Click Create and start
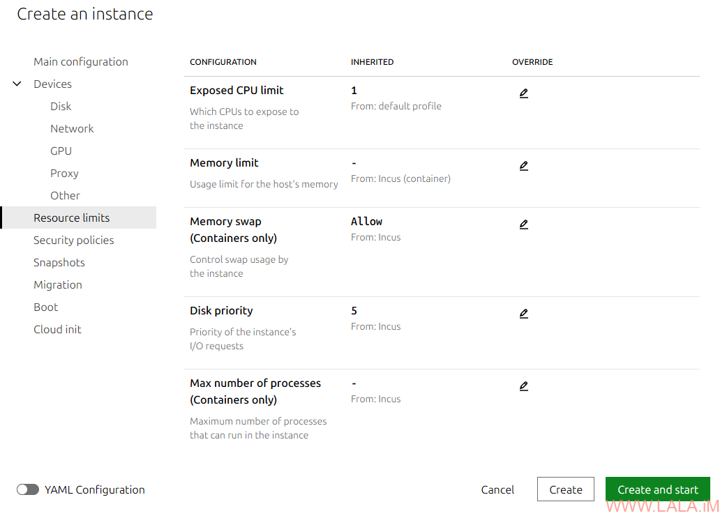The image size is (727, 518). click(x=657, y=489)
